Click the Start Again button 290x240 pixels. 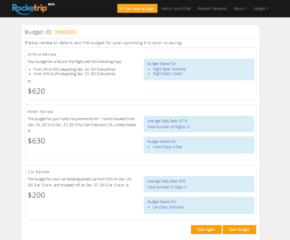point(206,230)
